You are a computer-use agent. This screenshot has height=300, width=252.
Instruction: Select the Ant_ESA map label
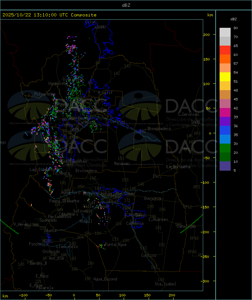tap(56, 258)
